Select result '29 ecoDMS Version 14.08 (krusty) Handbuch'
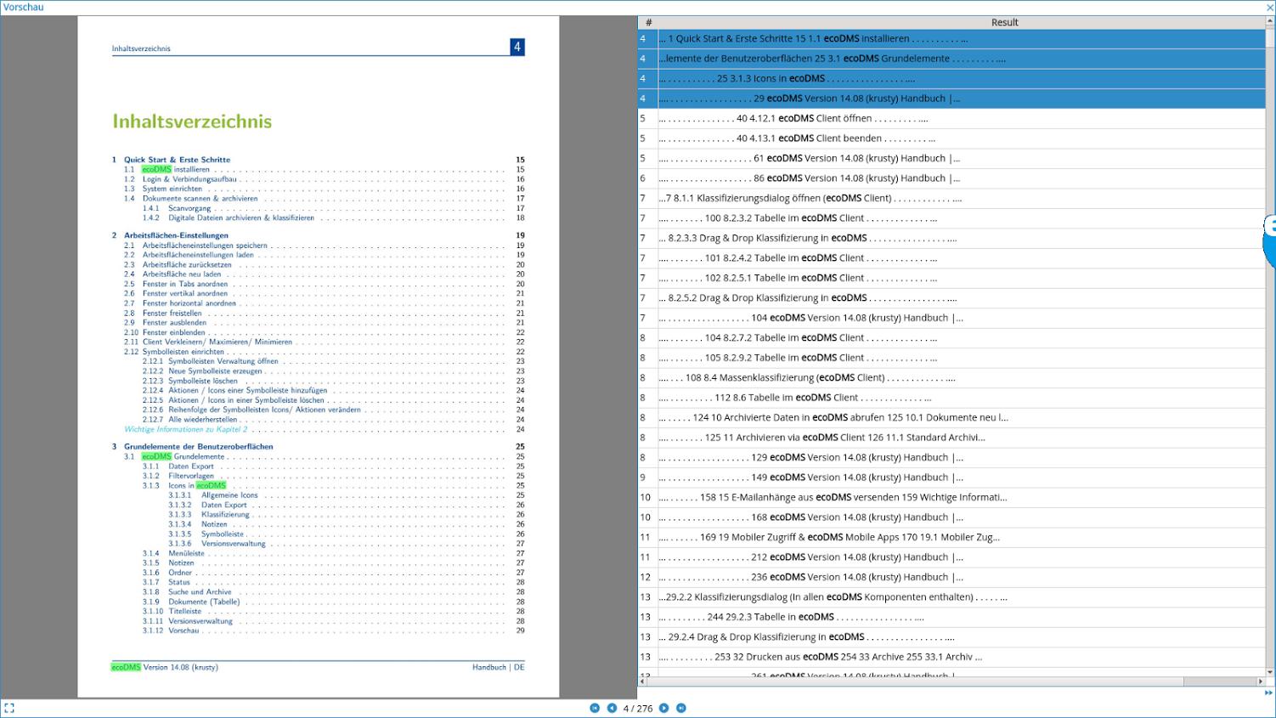 coord(951,99)
